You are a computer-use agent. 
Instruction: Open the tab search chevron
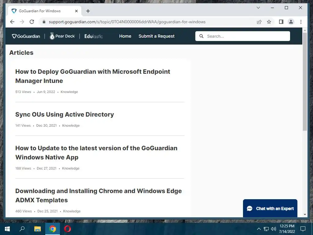click(x=258, y=8)
